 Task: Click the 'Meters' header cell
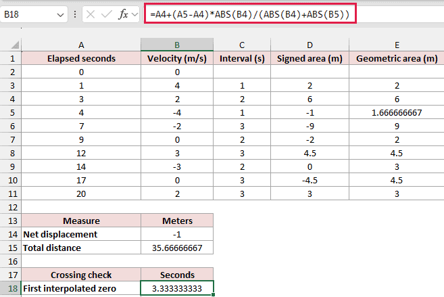[177, 221]
